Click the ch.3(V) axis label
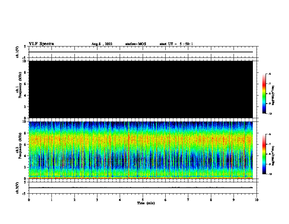 point(17,188)
